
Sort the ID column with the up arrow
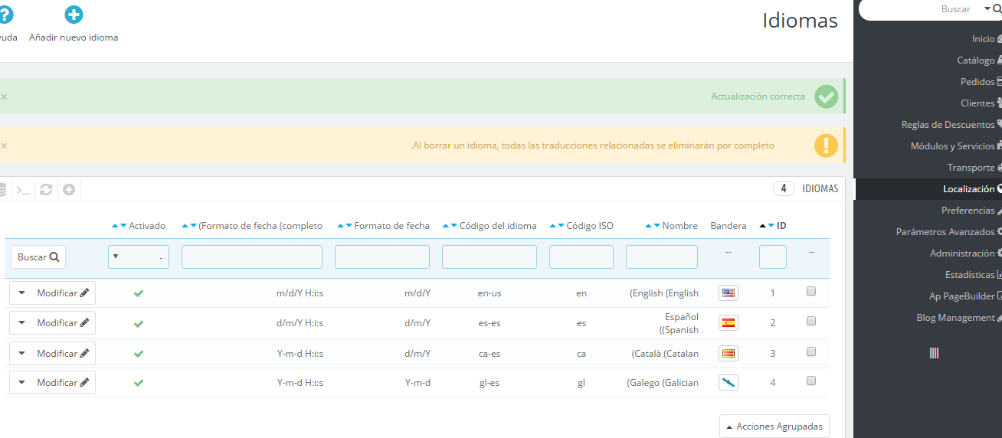762,226
